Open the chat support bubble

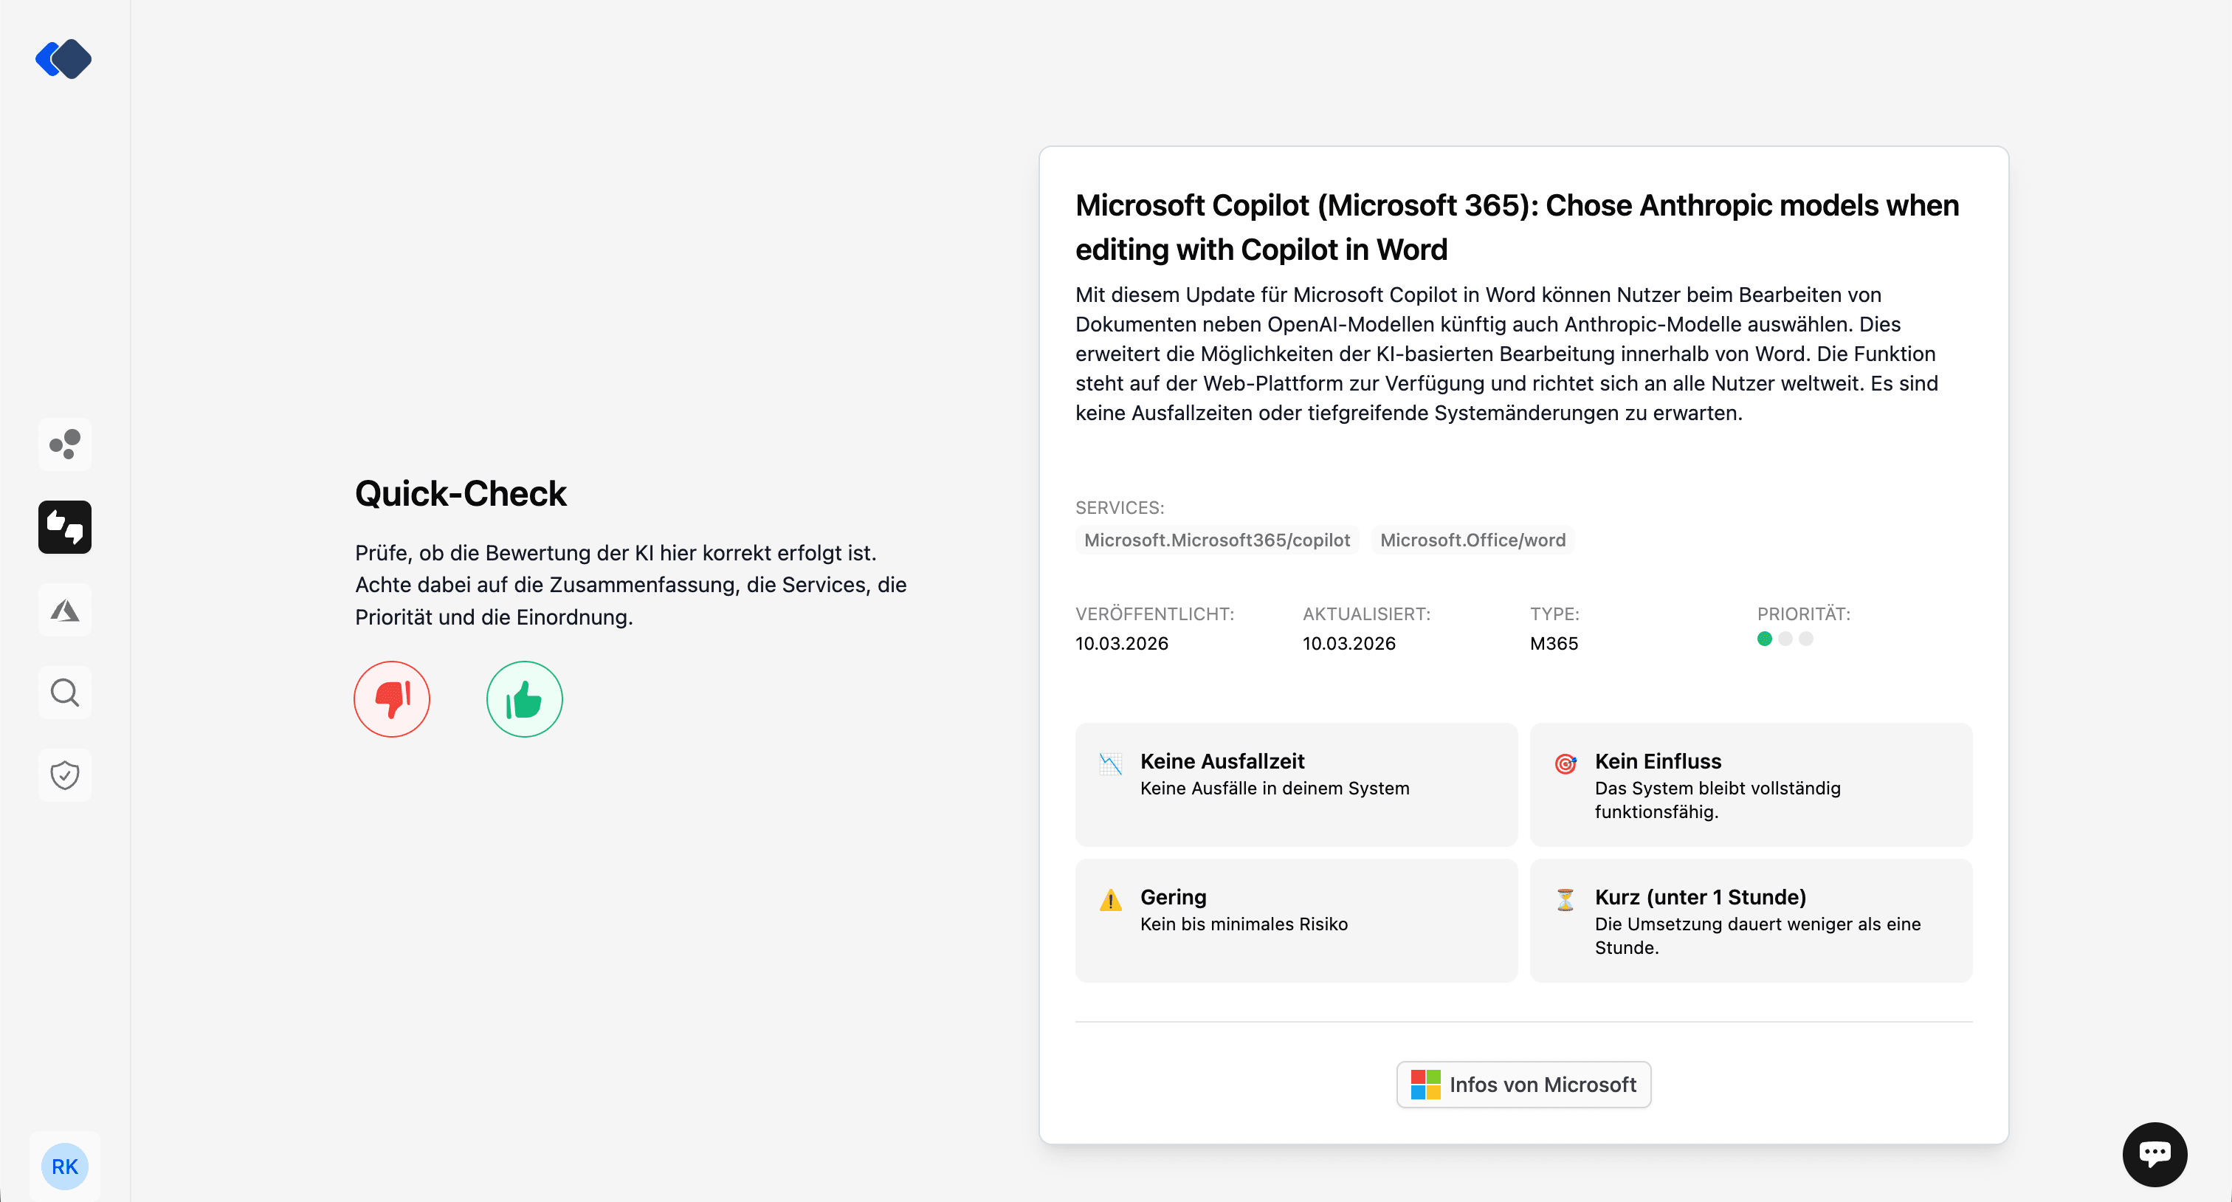2154,1154
